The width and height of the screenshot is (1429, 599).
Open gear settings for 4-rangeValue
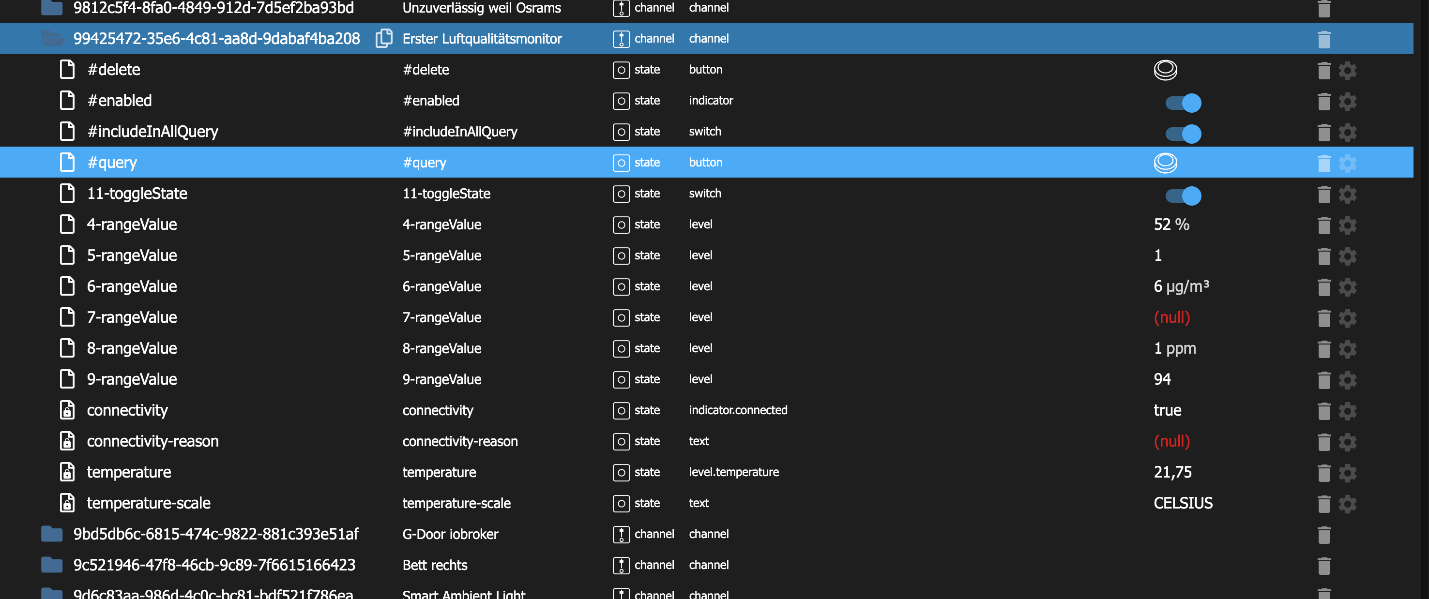coord(1347,225)
